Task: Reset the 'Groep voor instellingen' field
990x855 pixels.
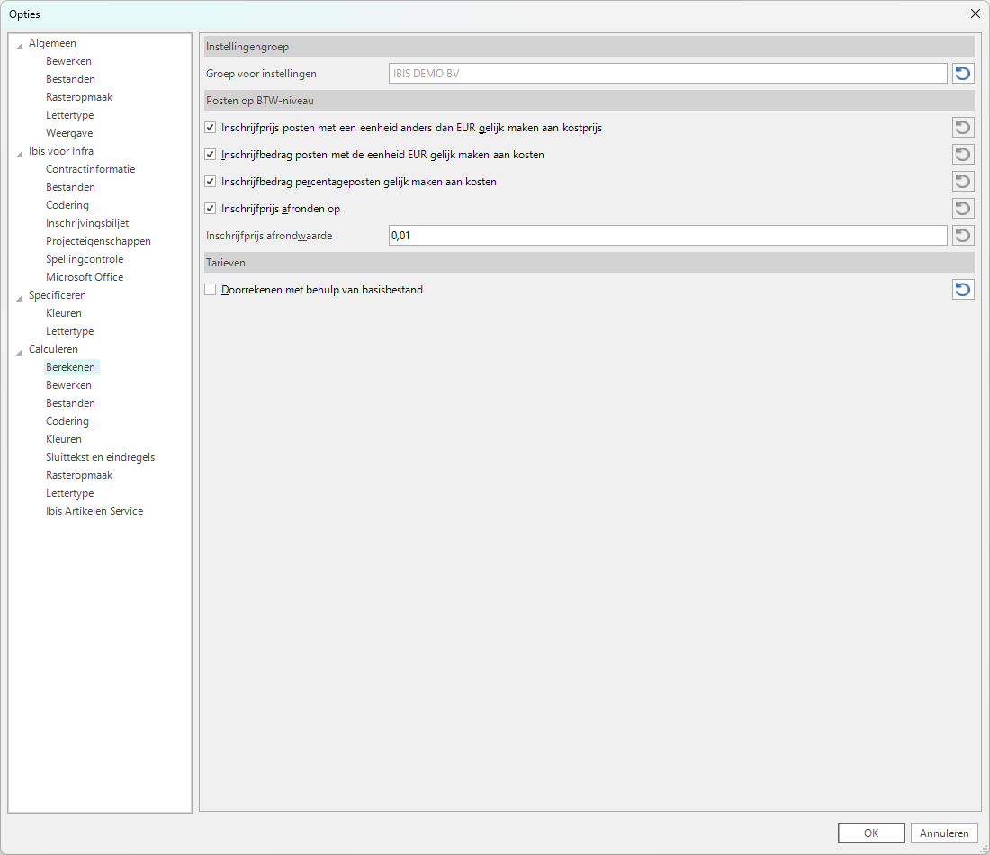Action: (963, 74)
